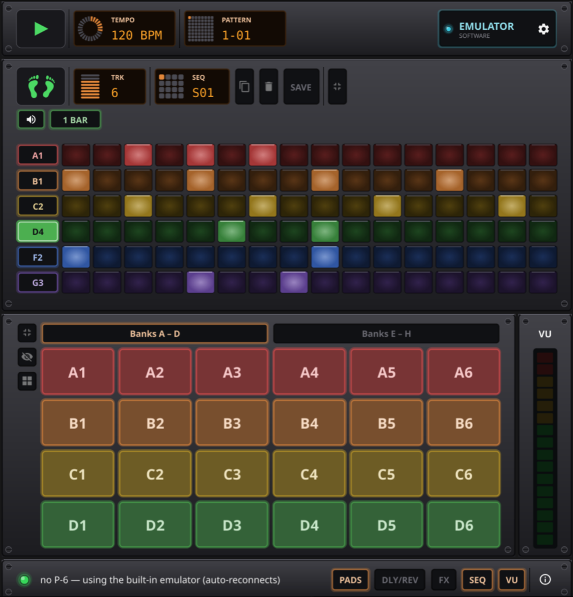
Task: Select the A1 track row label
Action: [x=38, y=155]
